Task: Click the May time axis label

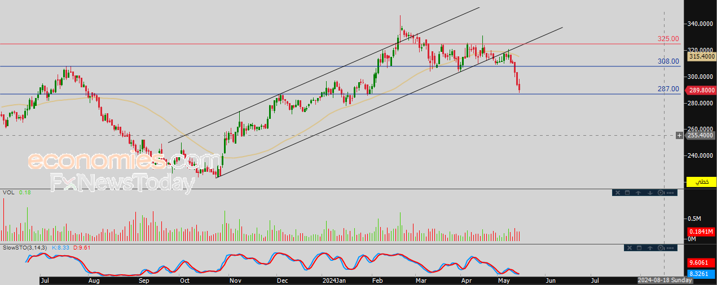Action: tap(504, 280)
